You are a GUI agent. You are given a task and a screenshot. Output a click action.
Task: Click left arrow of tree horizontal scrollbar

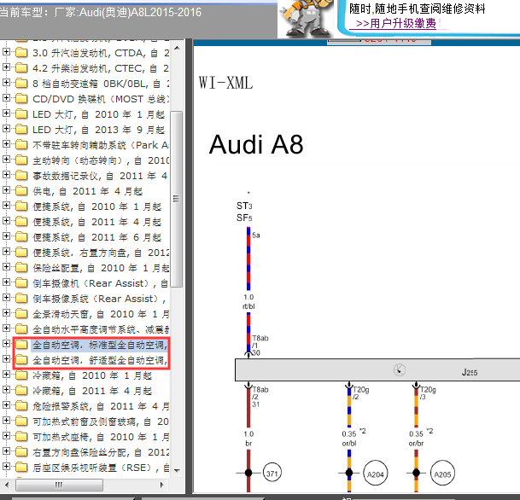[x=8, y=485]
